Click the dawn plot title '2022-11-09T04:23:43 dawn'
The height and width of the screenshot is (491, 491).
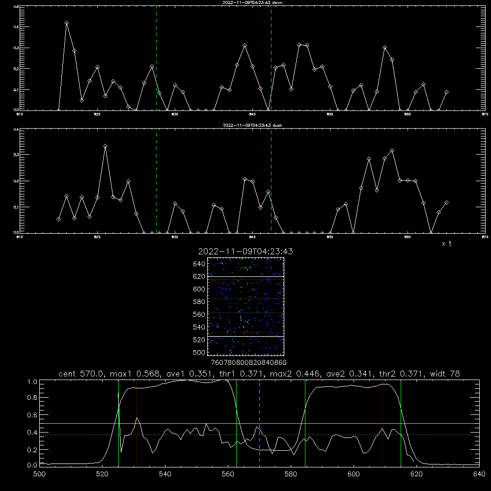pos(252,2)
